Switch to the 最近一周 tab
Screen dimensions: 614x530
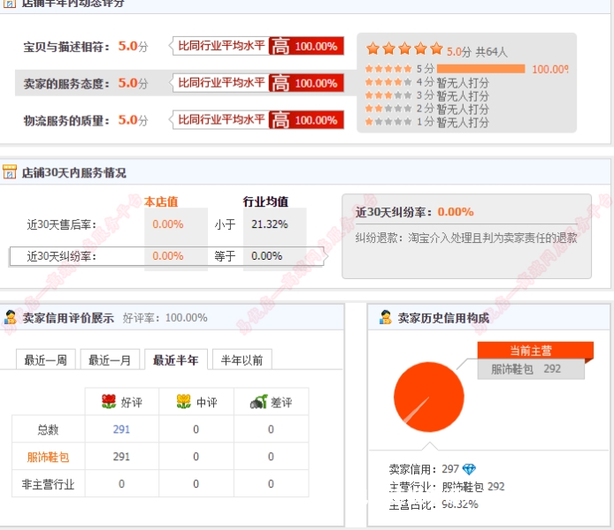pos(46,360)
